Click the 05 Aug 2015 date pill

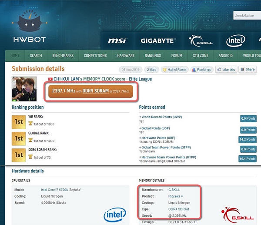pyautogui.click(x=130, y=70)
